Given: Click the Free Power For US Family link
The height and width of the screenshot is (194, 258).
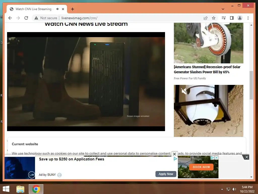Looking at the screenshot, I should click(190, 78).
